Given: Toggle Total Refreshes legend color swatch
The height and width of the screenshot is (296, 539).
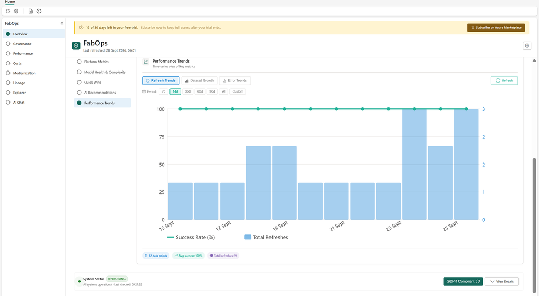Looking at the screenshot, I should tap(247, 237).
